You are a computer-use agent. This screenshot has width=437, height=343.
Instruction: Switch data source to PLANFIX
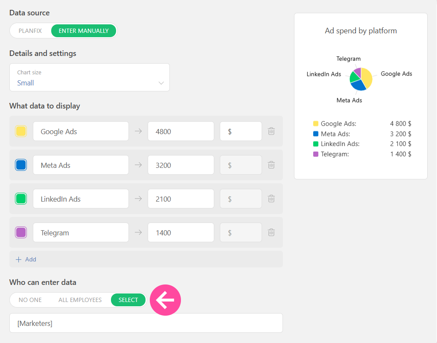pyautogui.click(x=30, y=31)
